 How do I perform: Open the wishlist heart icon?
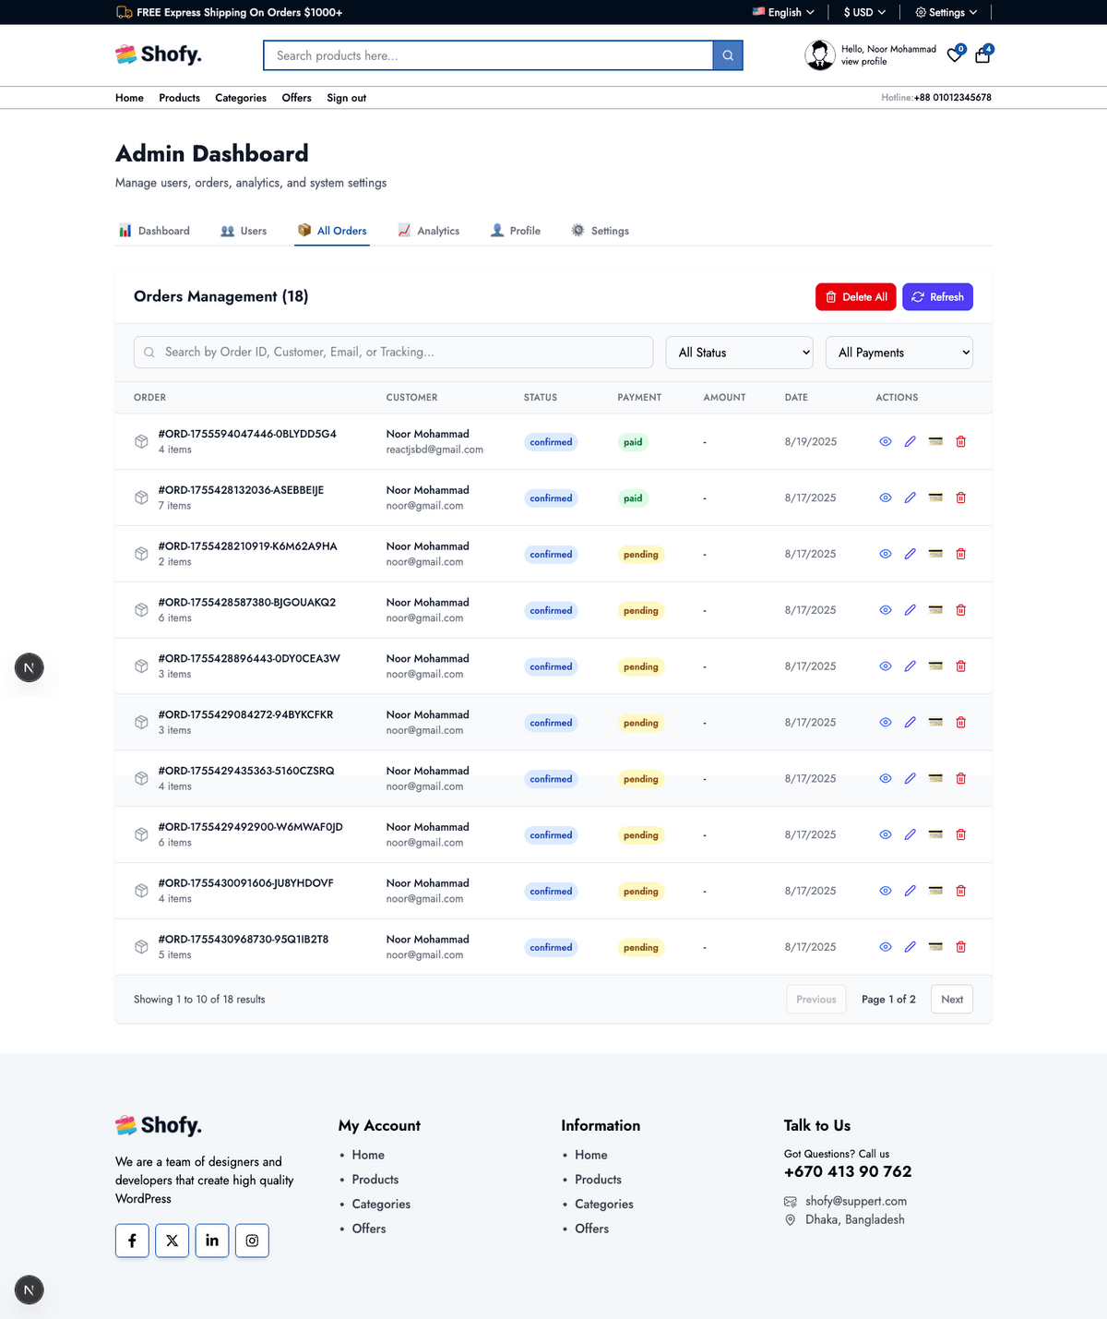[x=955, y=55]
